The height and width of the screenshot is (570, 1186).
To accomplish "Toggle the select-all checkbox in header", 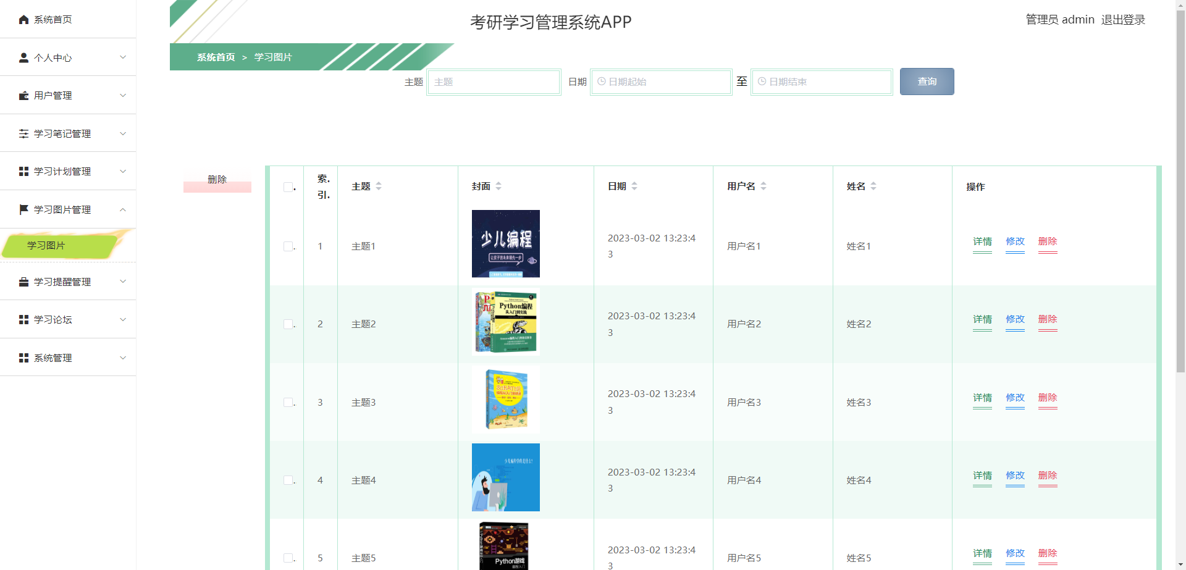I will coord(288,187).
